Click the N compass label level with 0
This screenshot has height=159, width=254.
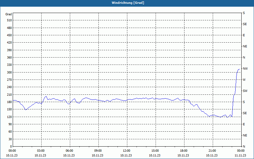coord(244,147)
